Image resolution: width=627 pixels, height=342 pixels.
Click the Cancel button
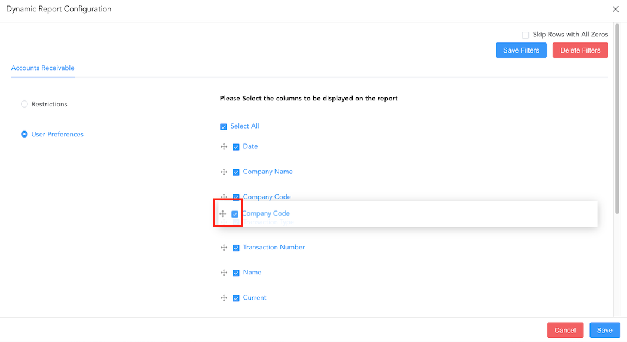pyautogui.click(x=565, y=330)
